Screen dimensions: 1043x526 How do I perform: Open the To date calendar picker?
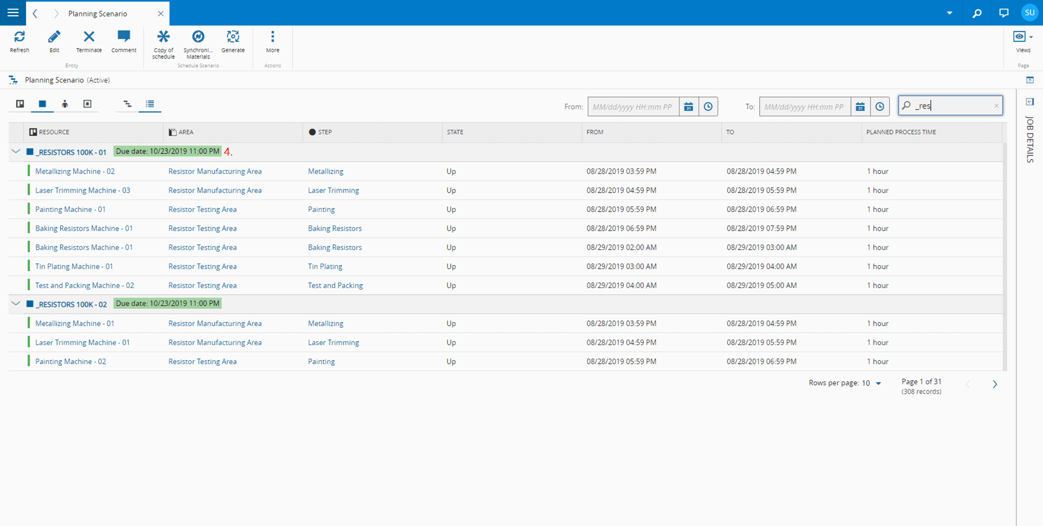pos(860,107)
